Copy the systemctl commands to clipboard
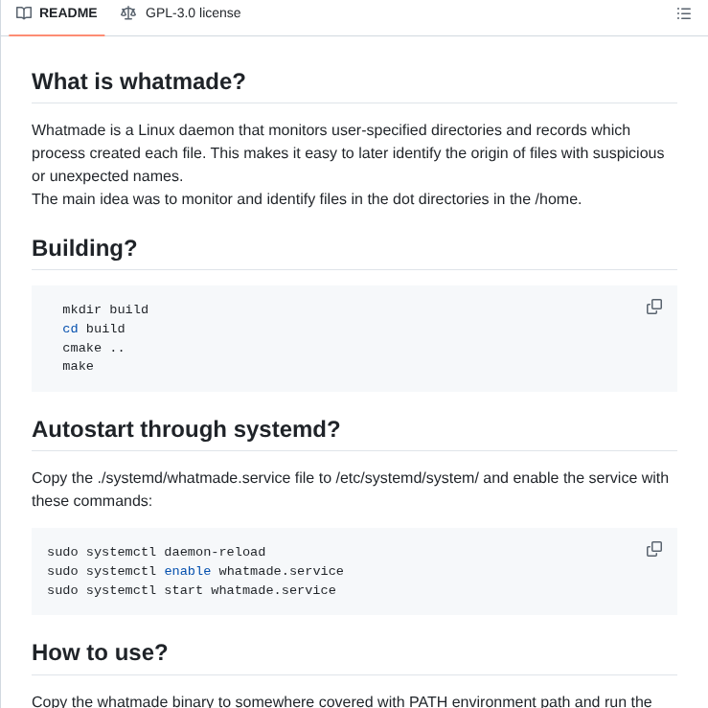The image size is (708, 708). 654,549
